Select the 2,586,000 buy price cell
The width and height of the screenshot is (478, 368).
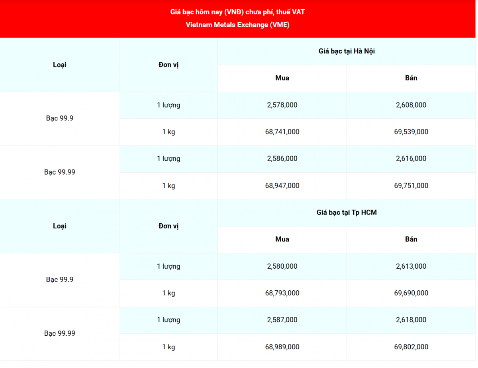pyautogui.click(x=282, y=159)
